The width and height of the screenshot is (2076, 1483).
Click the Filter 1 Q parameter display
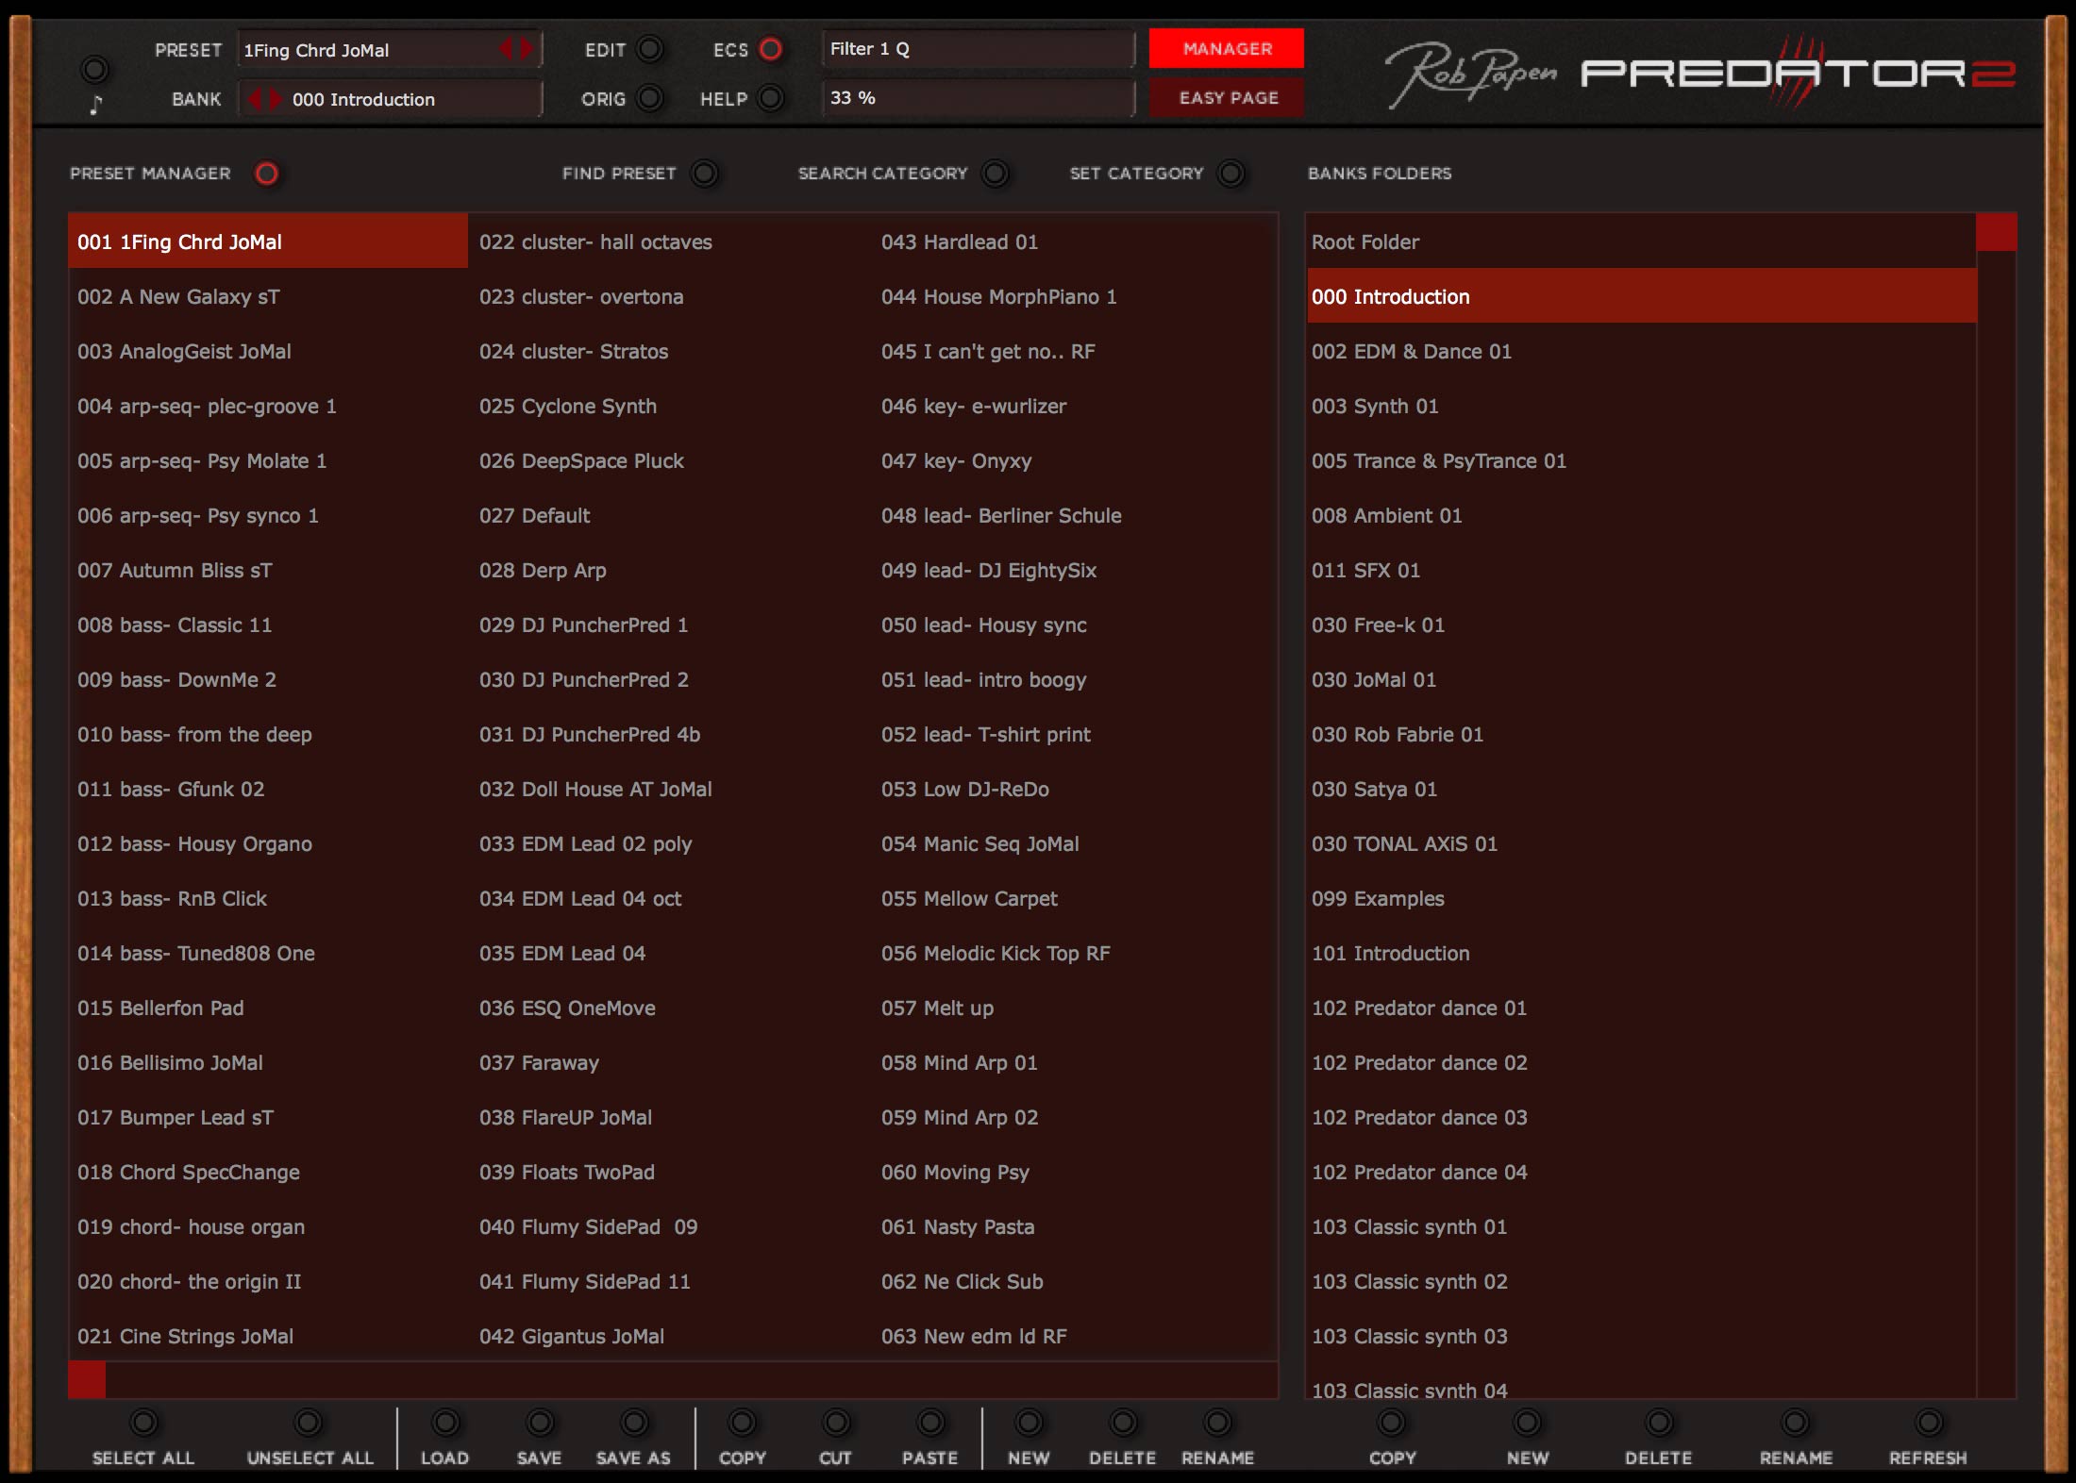pyautogui.click(x=979, y=49)
